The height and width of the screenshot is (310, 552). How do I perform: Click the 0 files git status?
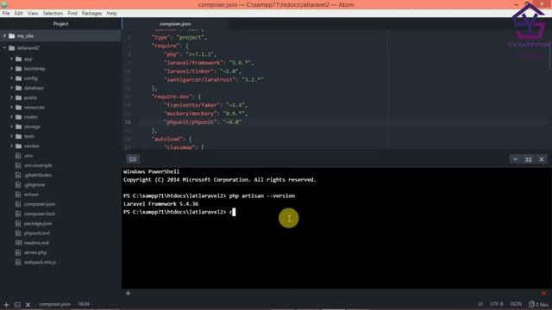pyautogui.click(x=538, y=304)
